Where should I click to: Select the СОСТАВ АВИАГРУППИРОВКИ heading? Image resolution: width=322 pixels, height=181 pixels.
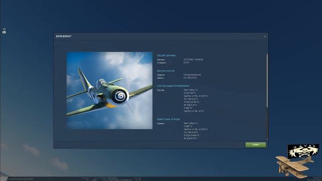tap(173, 86)
